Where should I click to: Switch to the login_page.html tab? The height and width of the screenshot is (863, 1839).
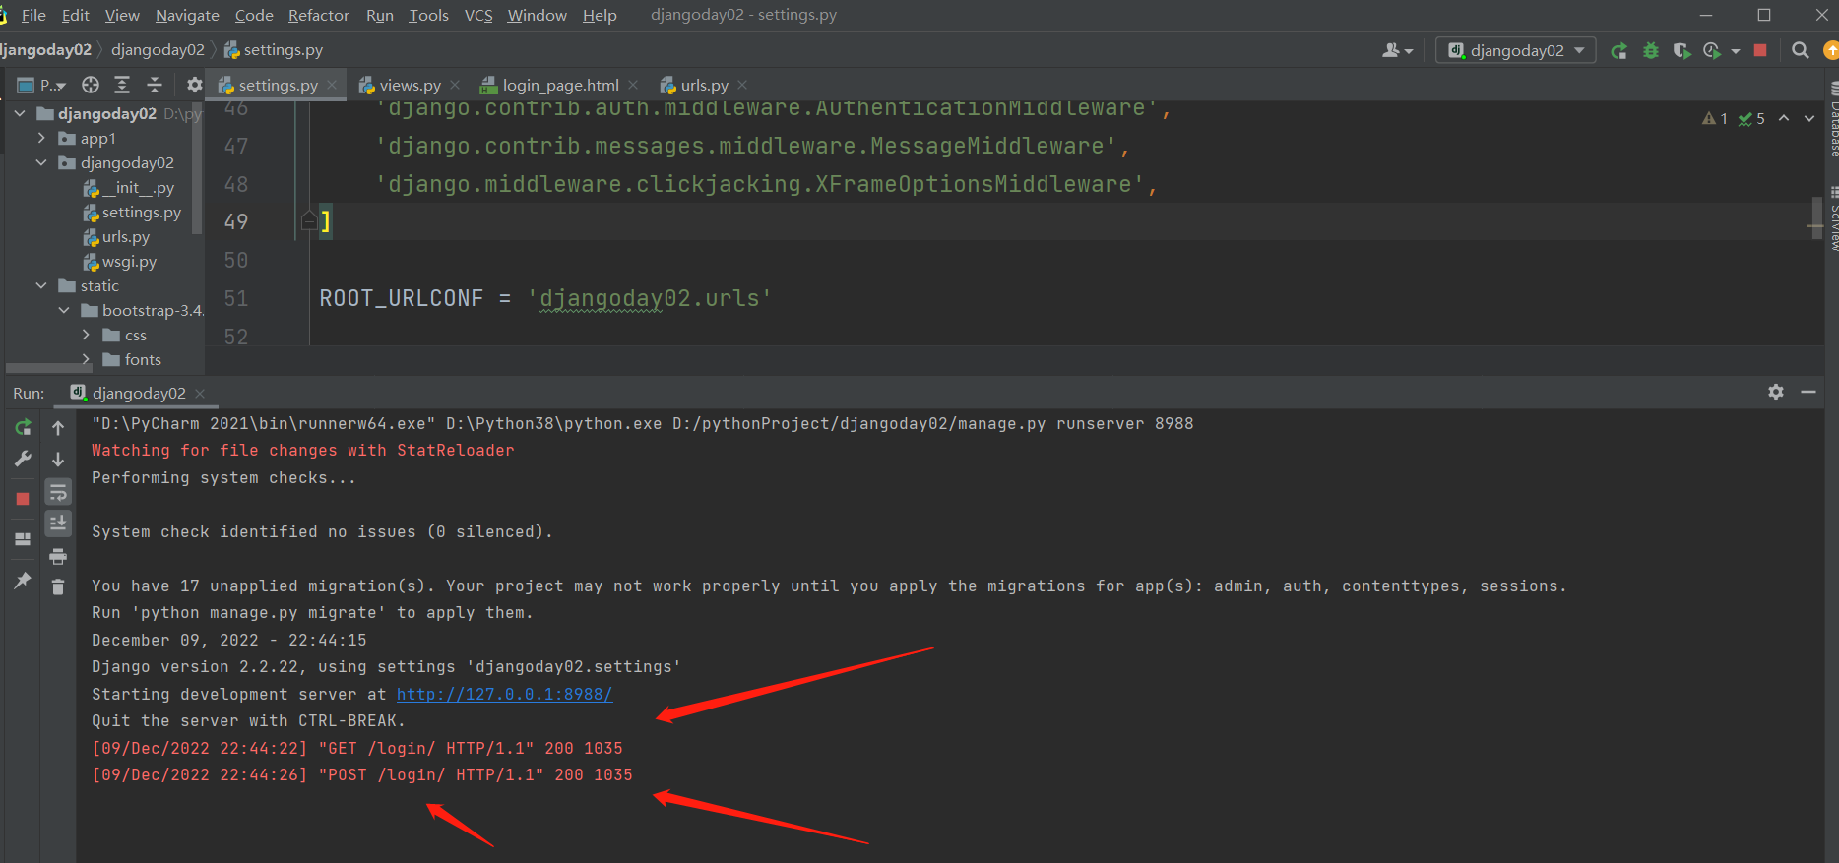[560, 86]
